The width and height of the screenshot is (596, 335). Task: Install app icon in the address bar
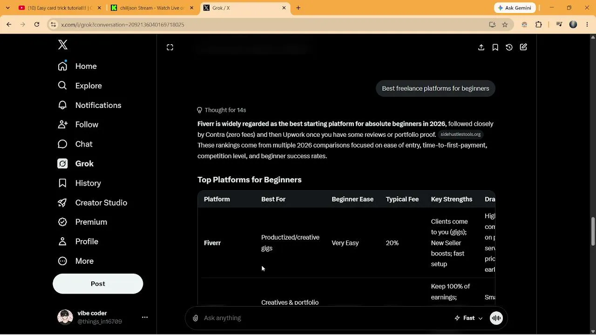click(492, 25)
